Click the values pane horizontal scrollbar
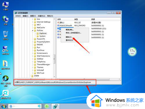Image resolution: width=145 pixels, height=109 pixels. click(x=84, y=79)
